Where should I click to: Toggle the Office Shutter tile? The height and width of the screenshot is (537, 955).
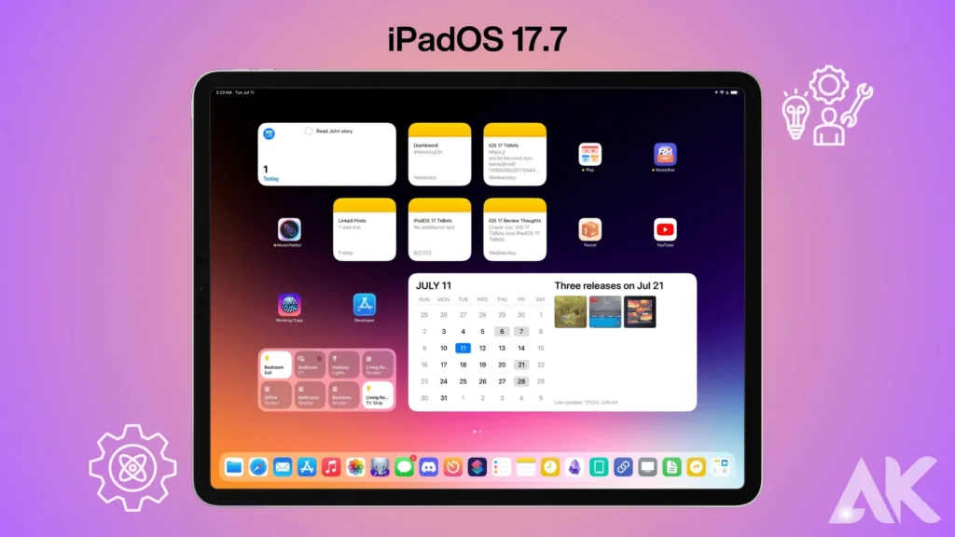(276, 395)
